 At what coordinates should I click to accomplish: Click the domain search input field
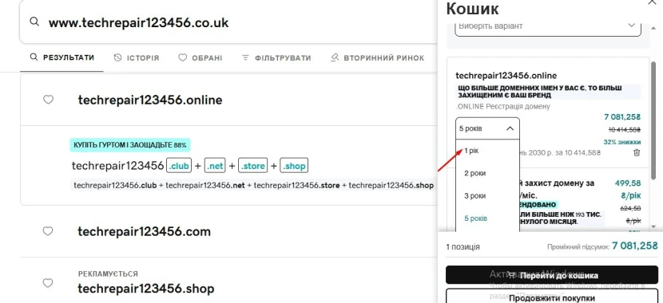click(x=228, y=22)
